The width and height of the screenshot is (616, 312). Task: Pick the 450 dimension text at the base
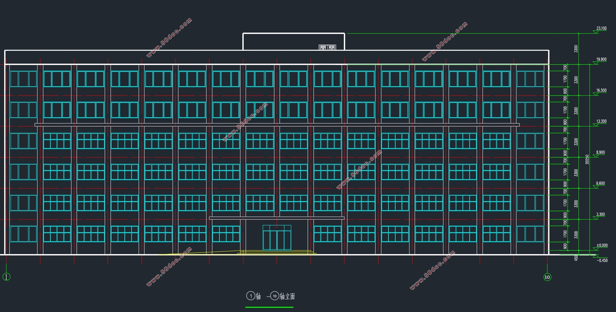[x=576, y=258]
